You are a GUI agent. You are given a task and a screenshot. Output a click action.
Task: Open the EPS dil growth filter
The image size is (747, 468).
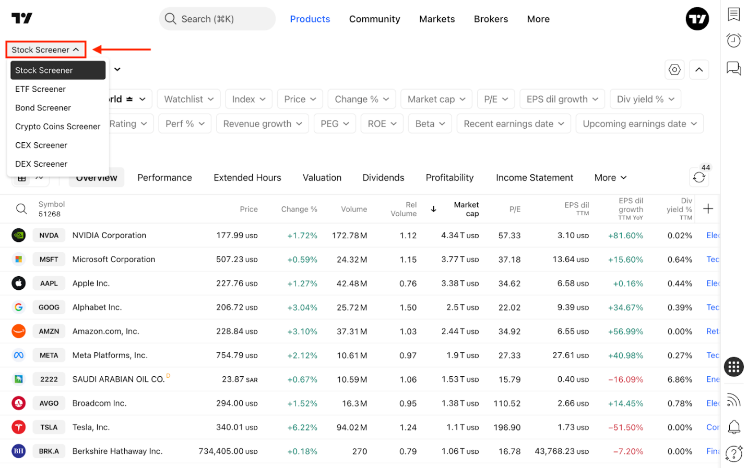[562, 99]
